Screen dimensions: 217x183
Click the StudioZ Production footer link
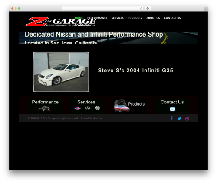[91, 118]
